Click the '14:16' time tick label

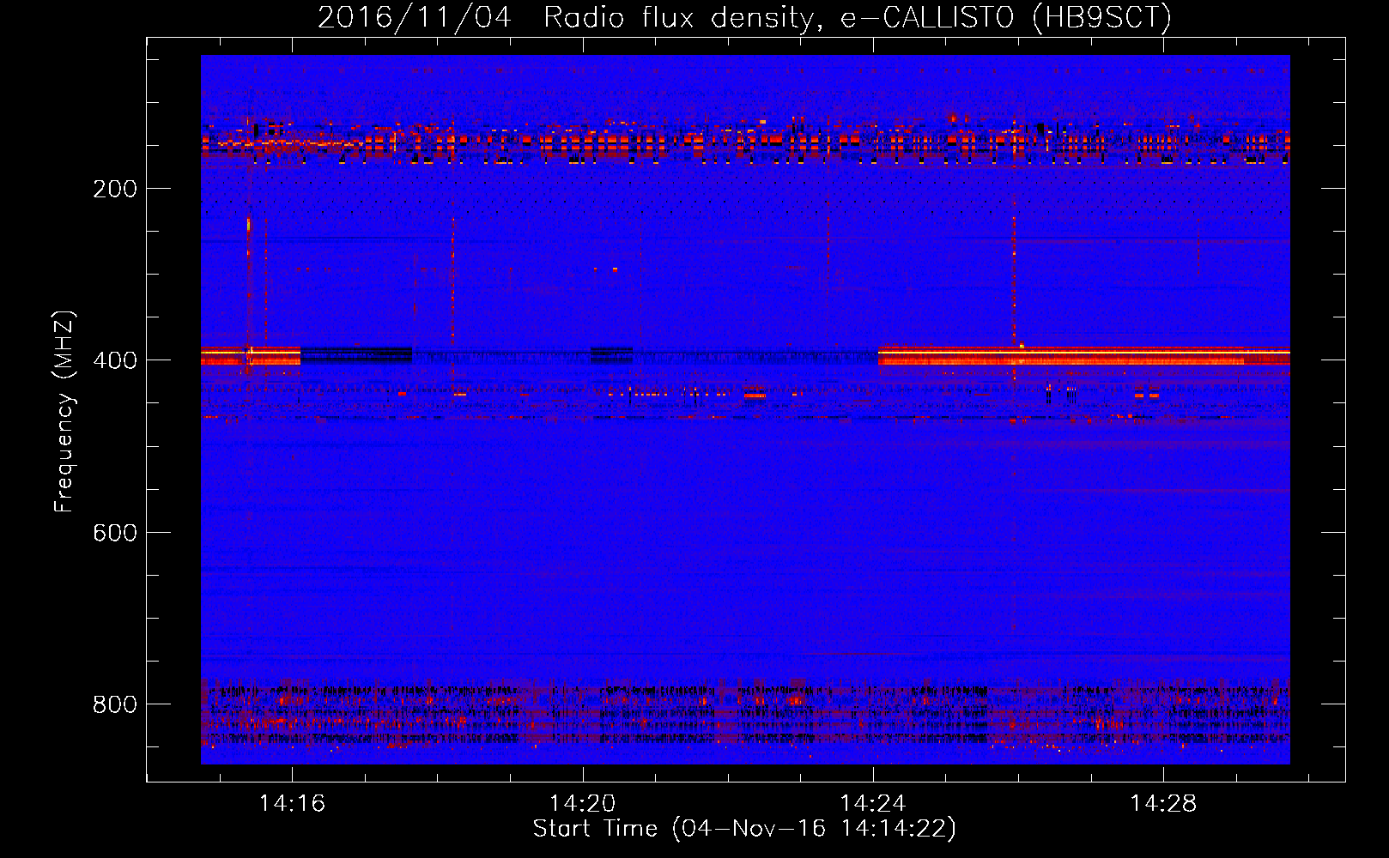pyautogui.click(x=293, y=803)
